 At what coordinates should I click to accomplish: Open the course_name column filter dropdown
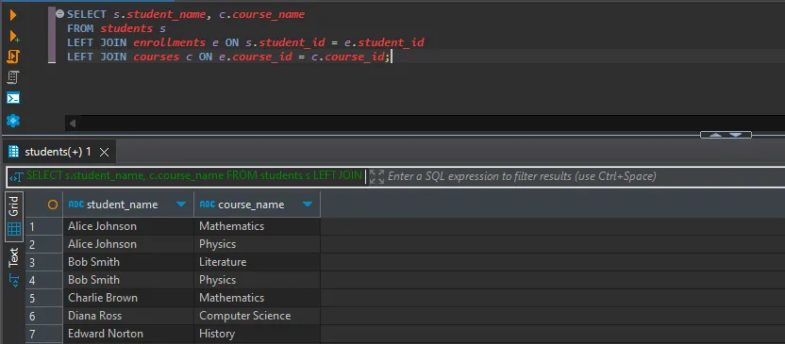(308, 204)
